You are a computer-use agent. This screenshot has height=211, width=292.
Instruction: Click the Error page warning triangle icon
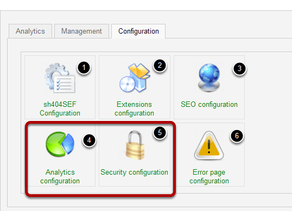pyautogui.click(x=209, y=145)
